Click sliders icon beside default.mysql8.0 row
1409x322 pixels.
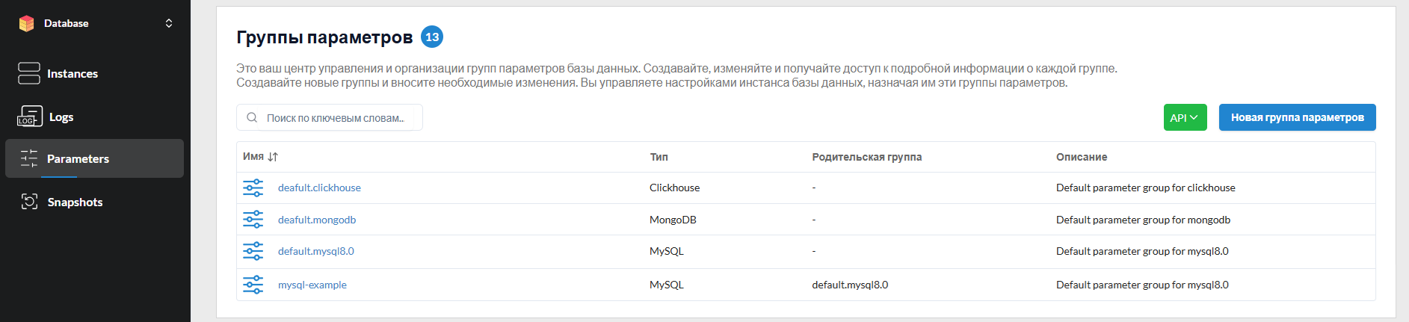click(x=253, y=251)
